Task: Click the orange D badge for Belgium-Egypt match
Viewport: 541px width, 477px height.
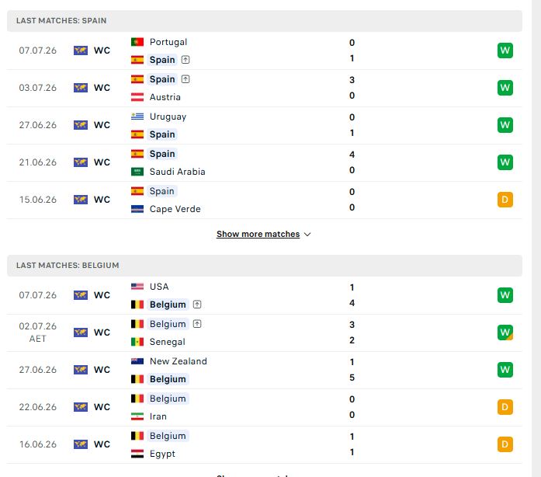Action: pos(505,444)
